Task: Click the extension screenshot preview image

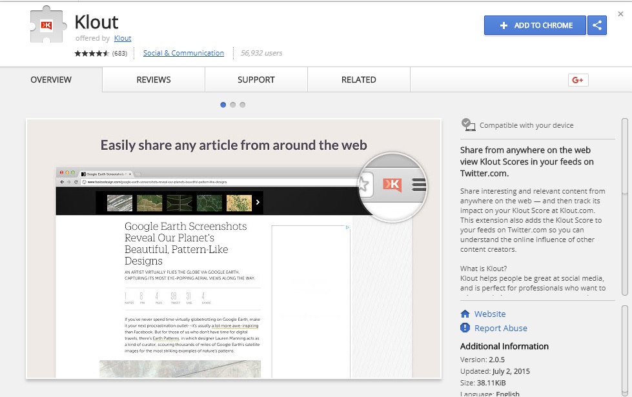Action: coord(234,249)
